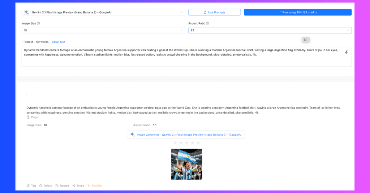
Task: Rate result two stars
Action: (181, 143)
